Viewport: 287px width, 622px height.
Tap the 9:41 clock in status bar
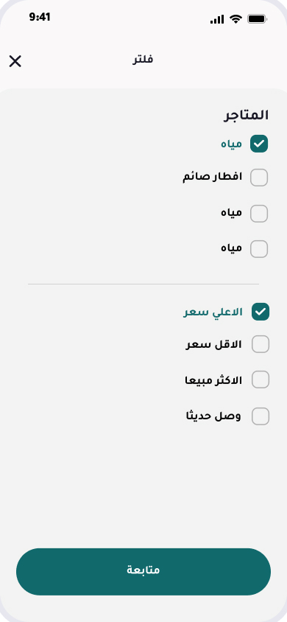pos(40,17)
